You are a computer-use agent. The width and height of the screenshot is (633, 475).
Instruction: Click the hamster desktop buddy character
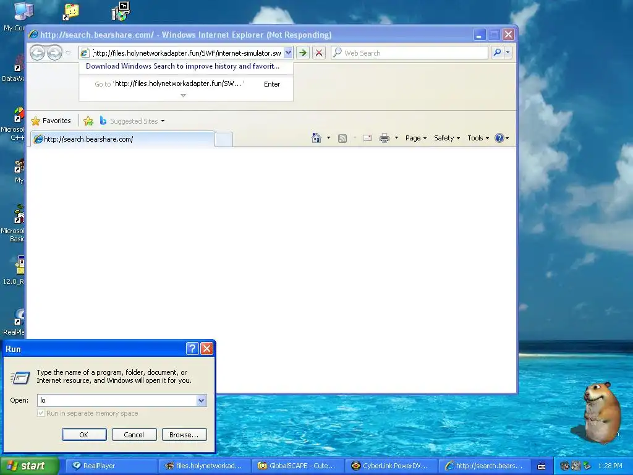[601, 412]
